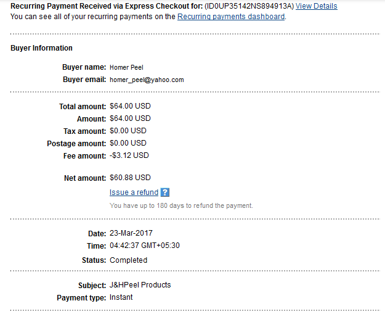Click the Postage amount value $0.00 USD
The width and height of the screenshot is (385, 314).
[x=128, y=143]
